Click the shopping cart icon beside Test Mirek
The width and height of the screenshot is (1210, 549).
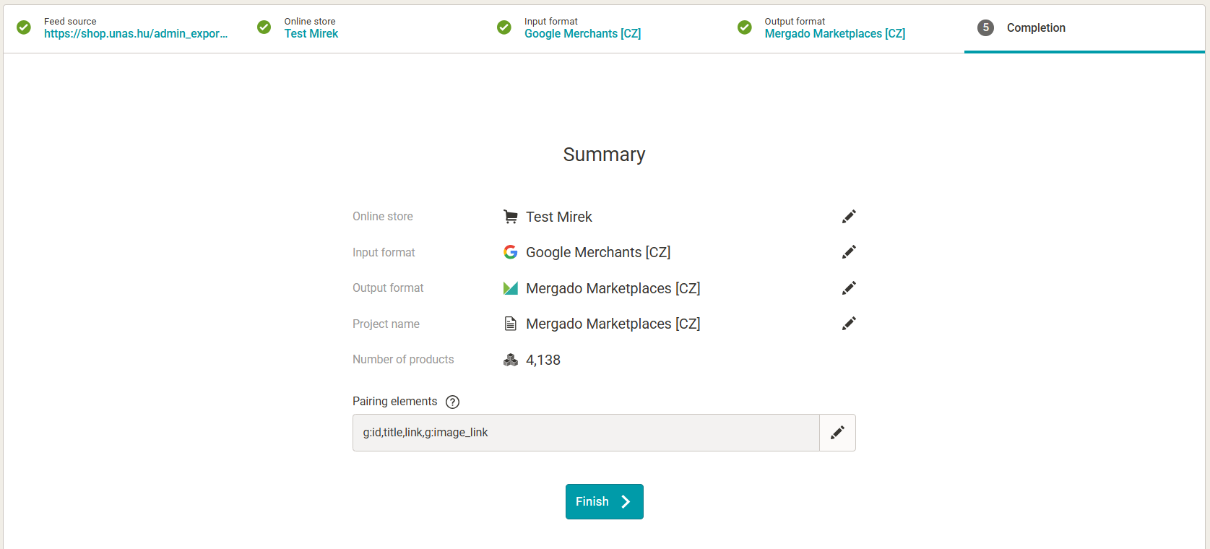coord(510,217)
